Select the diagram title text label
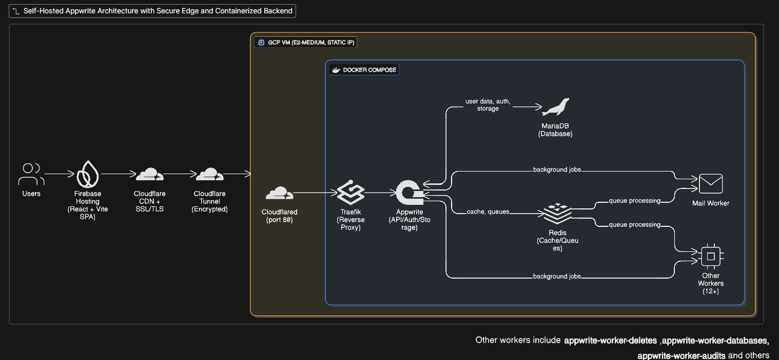Screen dimensions: 779x360 click(x=157, y=10)
